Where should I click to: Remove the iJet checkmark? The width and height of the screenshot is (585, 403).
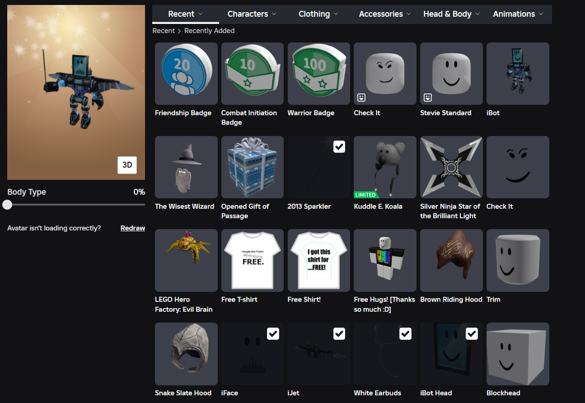[339, 333]
